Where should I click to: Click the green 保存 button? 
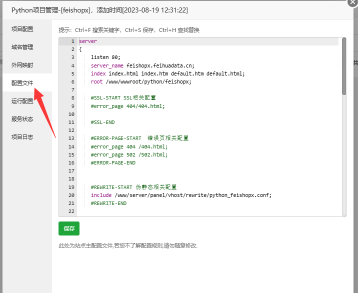[x=69, y=228]
